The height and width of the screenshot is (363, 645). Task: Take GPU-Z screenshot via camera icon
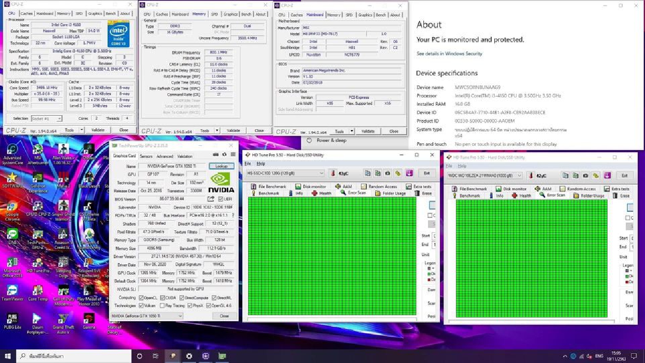point(216,155)
